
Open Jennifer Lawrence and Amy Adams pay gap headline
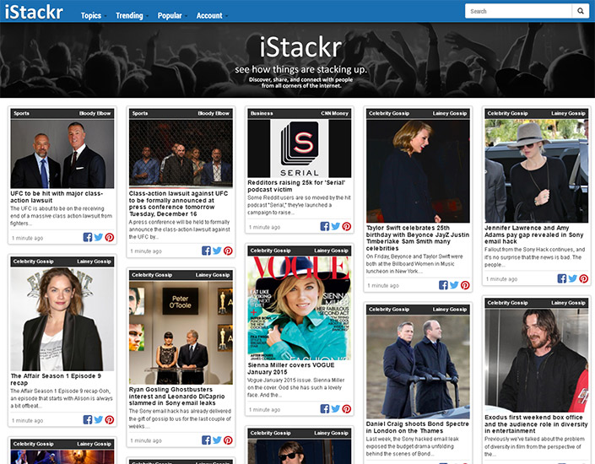click(x=533, y=235)
